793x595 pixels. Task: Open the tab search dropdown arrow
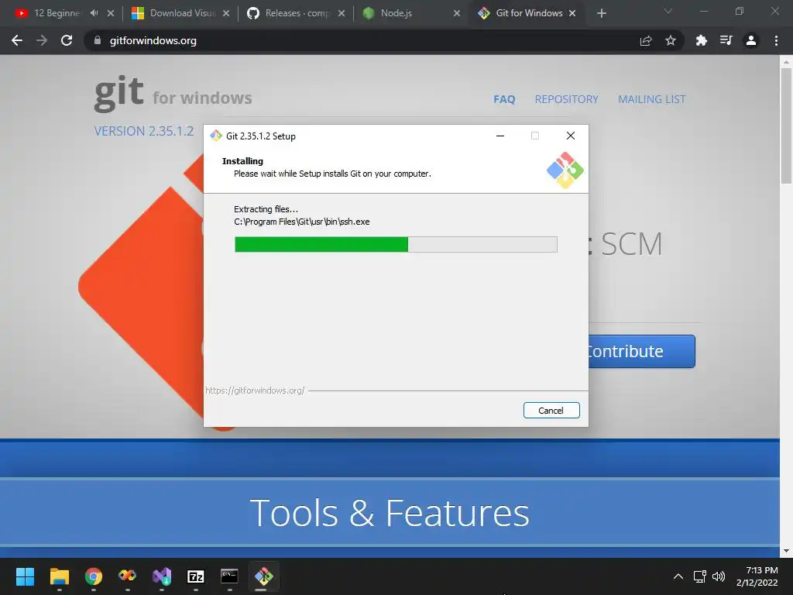click(668, 11)
